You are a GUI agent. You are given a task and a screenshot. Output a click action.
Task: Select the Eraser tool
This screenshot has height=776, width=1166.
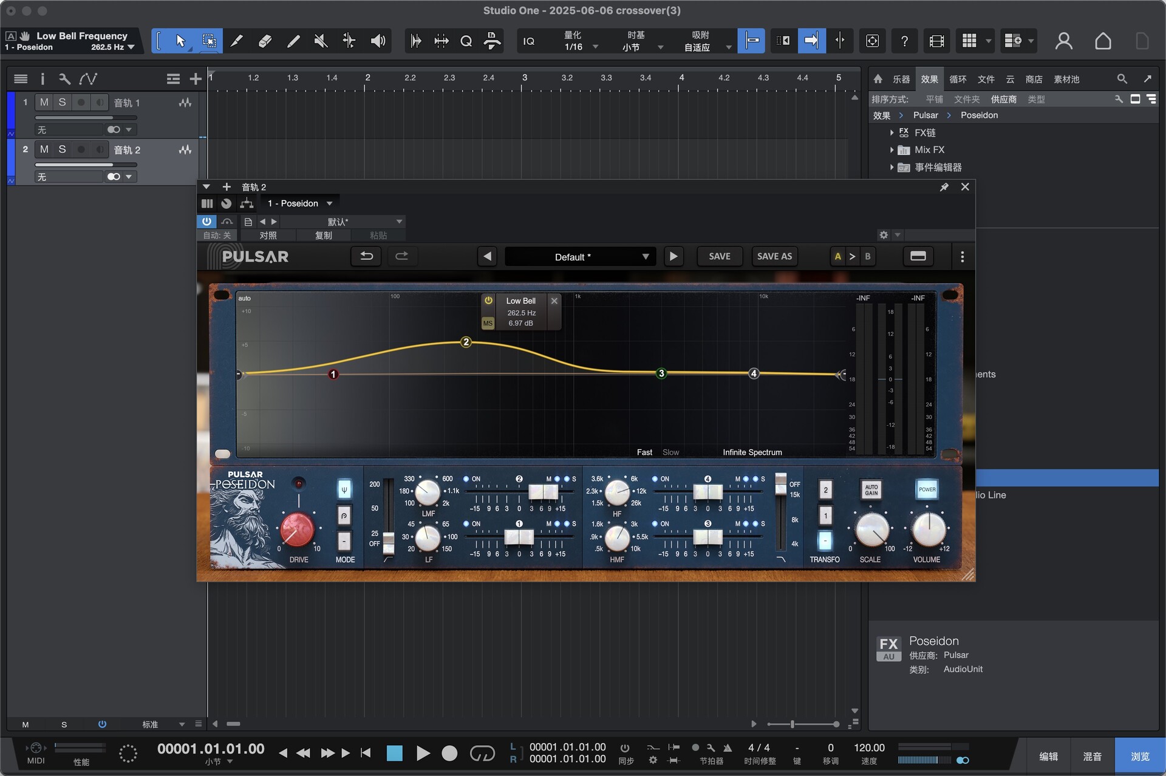(265, 41)
